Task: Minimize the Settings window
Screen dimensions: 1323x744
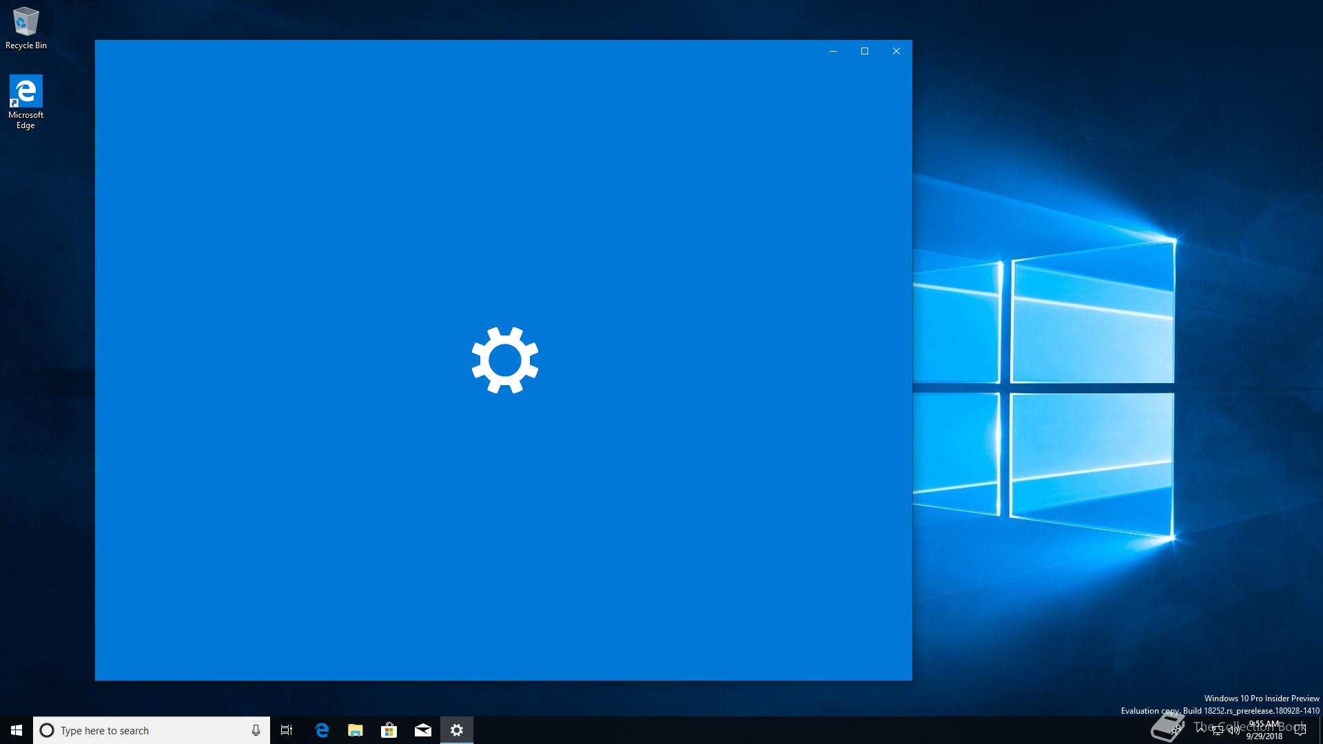Action: (x=833, y=51)
